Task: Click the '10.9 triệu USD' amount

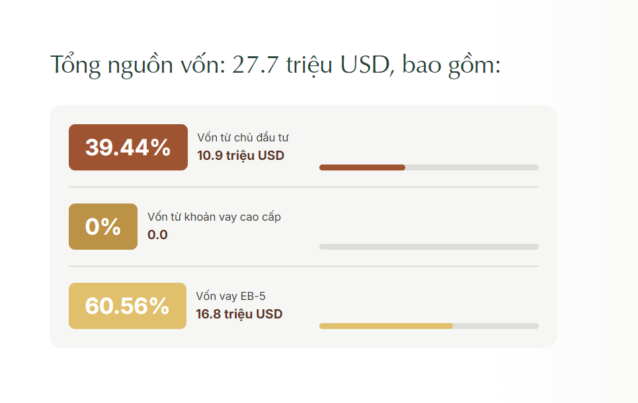Action: click(x=241, y=156)
